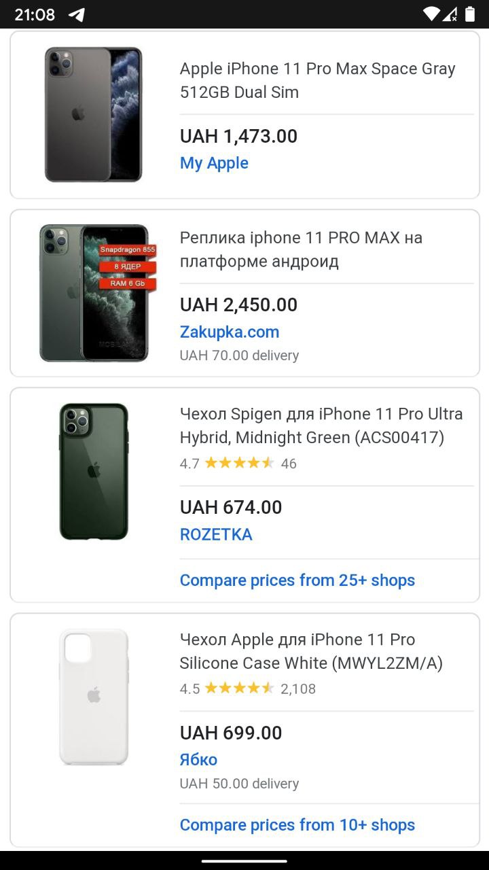Open iPhone 11 Pro Max Space Gray image
Image resolution: width=489 pixels, height=870 pixels.
94,114
